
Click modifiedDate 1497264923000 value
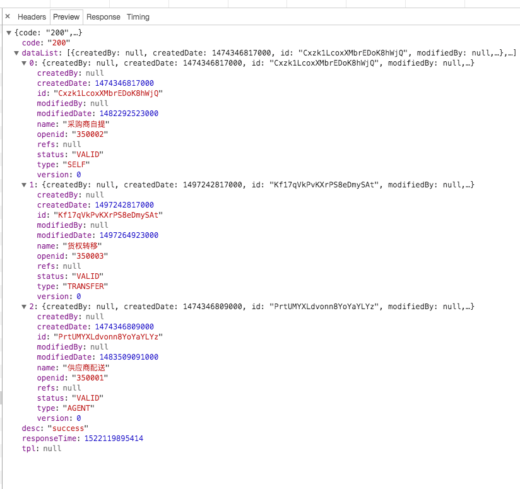pos(129,235)
